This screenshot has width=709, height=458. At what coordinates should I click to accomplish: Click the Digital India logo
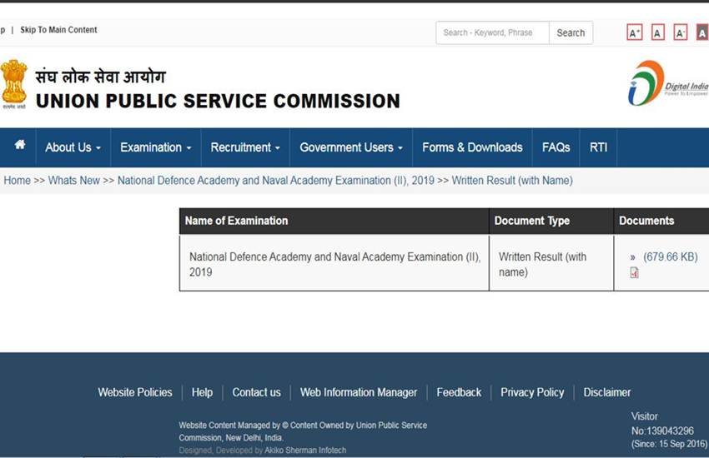click(666, 83)
